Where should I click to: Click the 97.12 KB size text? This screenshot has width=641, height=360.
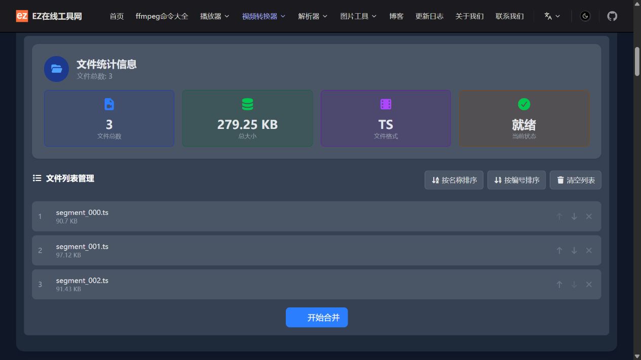click(x=68, y=255)
